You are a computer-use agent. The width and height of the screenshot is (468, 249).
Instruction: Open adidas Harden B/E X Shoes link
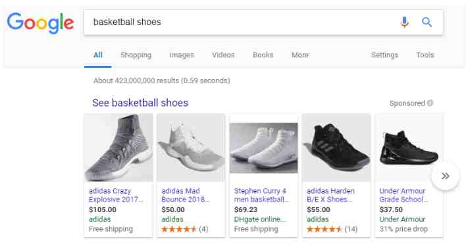(x=330, y=195)
